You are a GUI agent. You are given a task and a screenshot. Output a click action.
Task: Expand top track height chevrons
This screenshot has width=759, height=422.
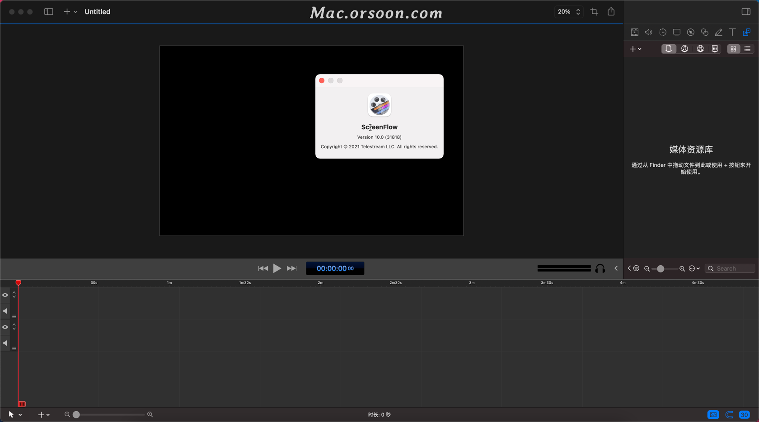point(14,295)
